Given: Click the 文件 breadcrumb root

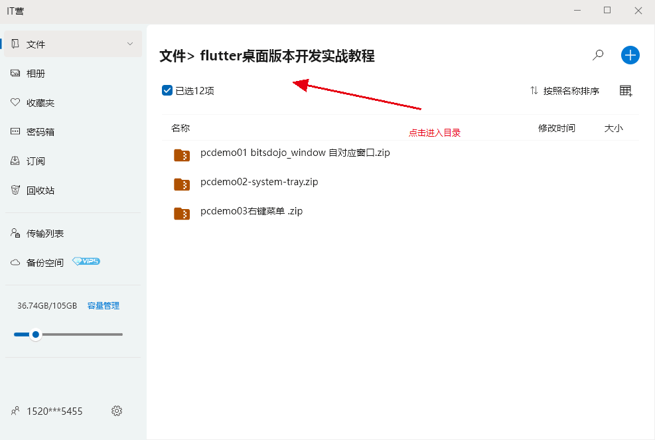Looking at the screenshot, I should coord(173,56).
